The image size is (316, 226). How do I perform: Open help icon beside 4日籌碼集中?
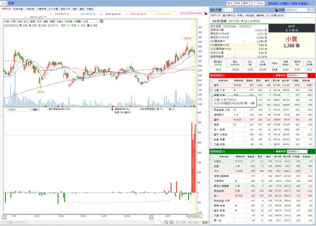coord(244,41)
